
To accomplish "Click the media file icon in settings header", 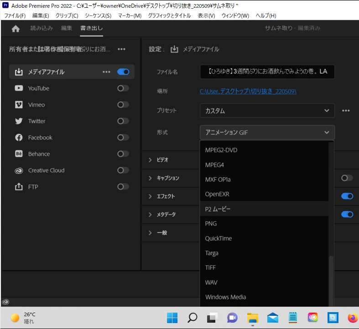I will [x=174, y=49].
